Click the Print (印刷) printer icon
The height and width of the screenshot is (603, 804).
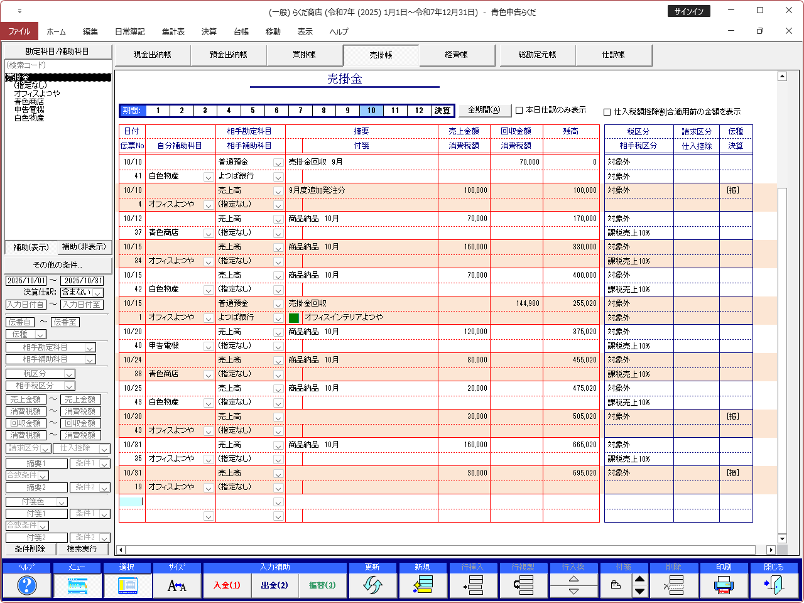coord(724,585)
